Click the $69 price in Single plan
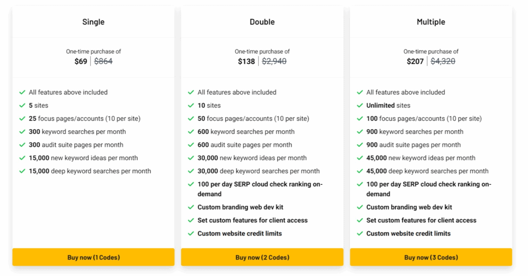This screenshot has width=528, height=276. (81, 61)
